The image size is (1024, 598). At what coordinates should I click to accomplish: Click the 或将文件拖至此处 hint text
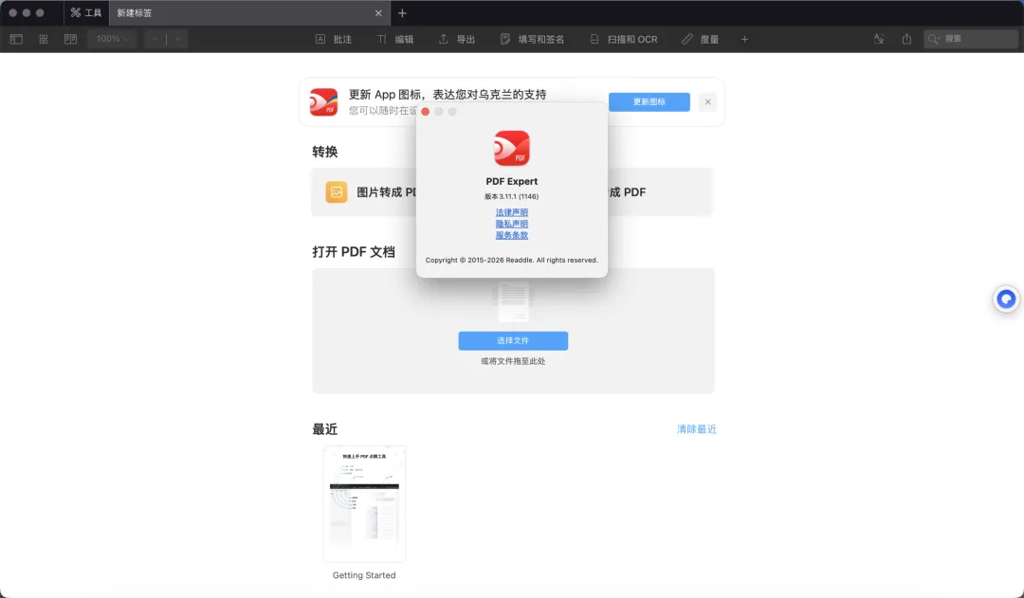click(513, 361)
